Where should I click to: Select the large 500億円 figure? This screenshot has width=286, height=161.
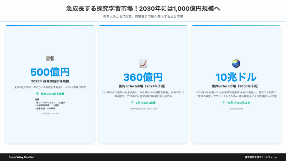tap(50, 72)
